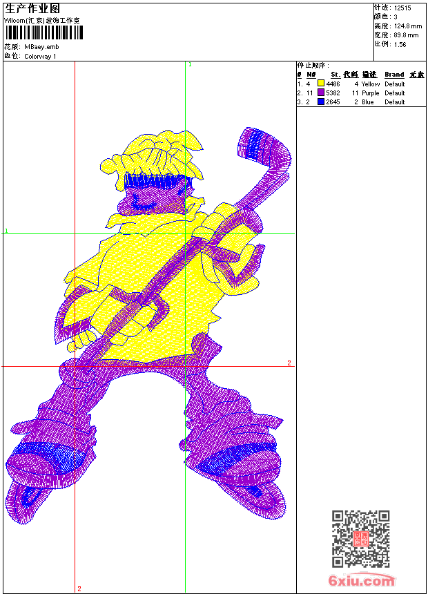Screen dimensions: 428x594
Task: Click stitch count 5382 in Purple row
Action: [333, 93]
